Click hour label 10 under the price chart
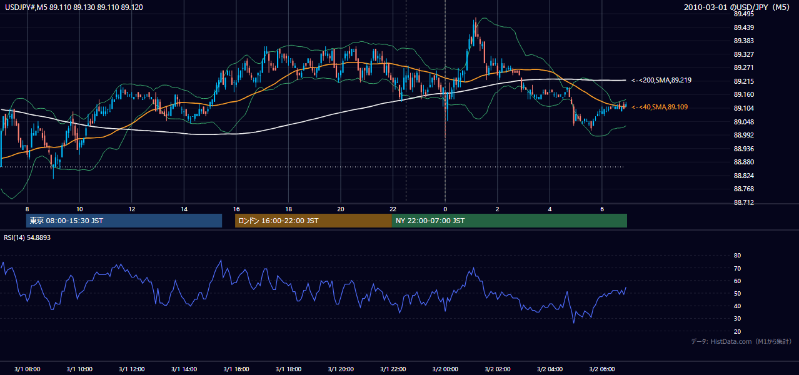The image size is (799, 375). coord(79,209)
